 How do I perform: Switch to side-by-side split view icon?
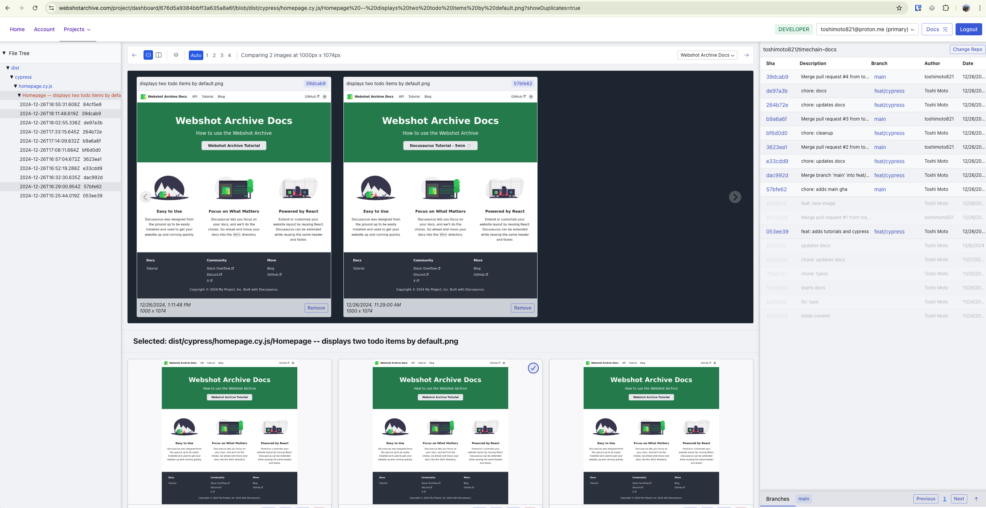(x=158, y=55)
